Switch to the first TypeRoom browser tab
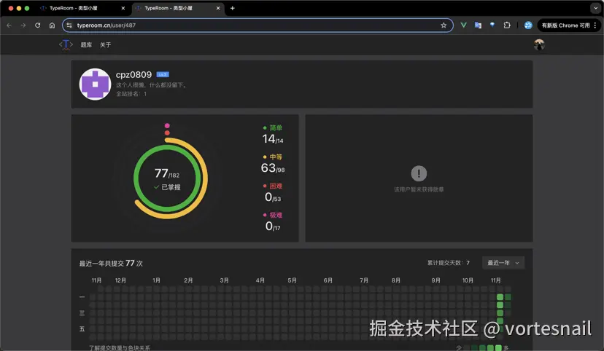604x351 pixels. pyautogui.click(x=79, y=8)
